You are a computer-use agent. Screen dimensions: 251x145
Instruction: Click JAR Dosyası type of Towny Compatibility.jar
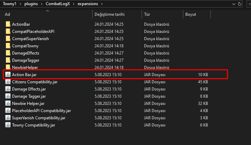[x=155, y=125]
